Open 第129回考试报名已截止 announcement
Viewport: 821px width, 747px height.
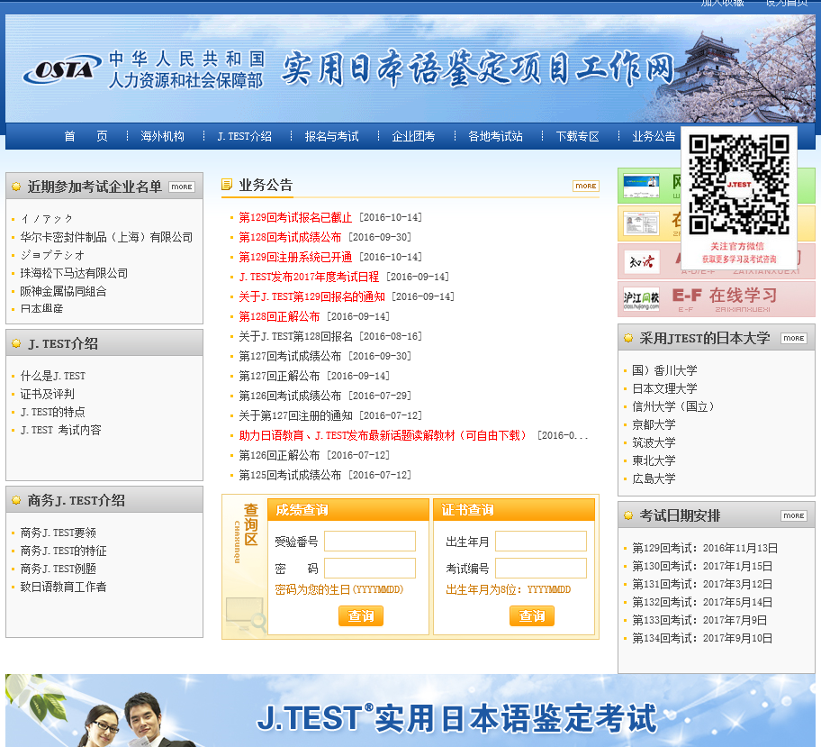295,217
